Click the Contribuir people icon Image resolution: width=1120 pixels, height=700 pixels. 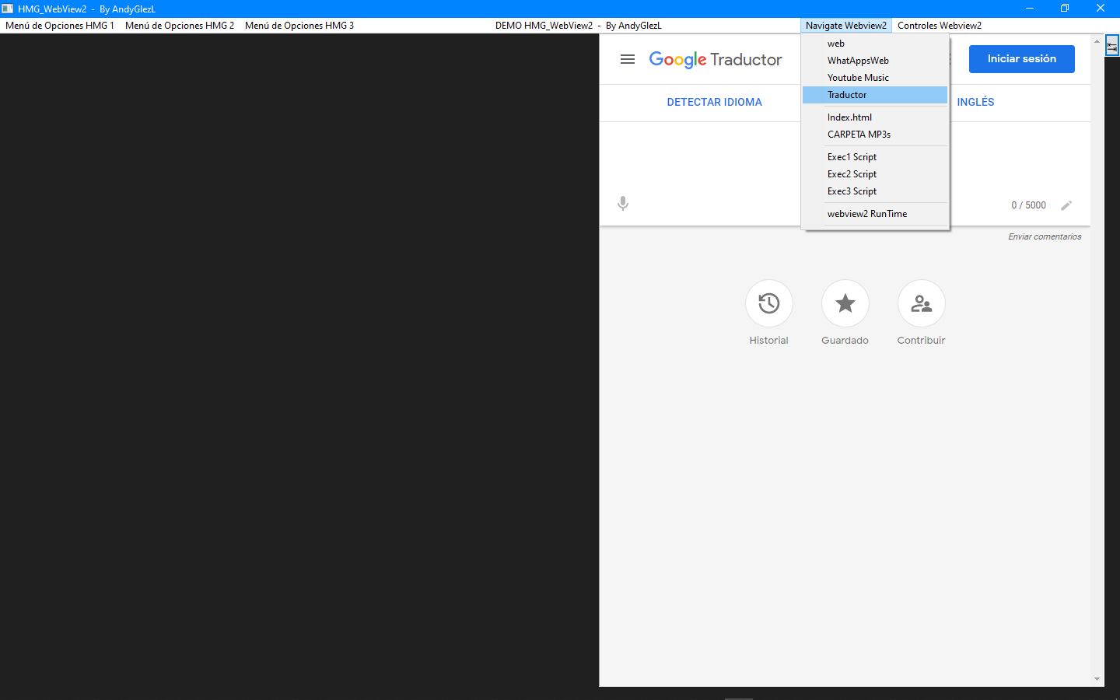click(921, 303)
